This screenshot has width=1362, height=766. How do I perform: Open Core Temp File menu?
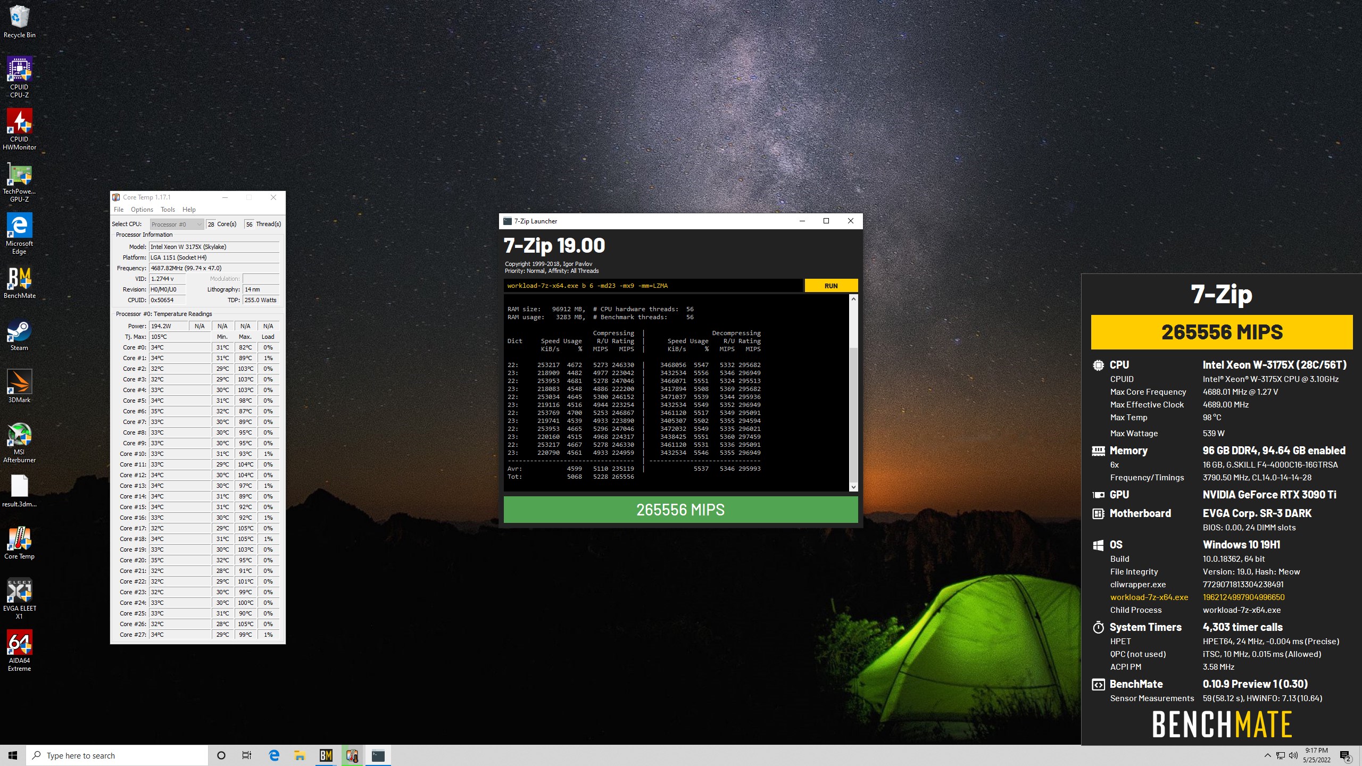(119, 210)
